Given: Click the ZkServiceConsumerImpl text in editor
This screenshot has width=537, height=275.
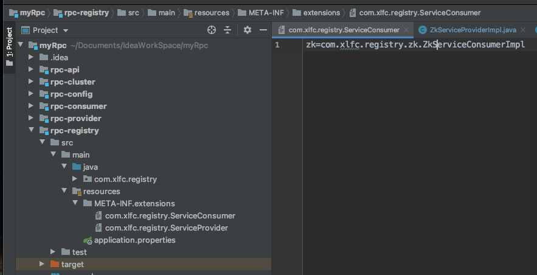Looking at the screenshot, I should tap(474, 45).
